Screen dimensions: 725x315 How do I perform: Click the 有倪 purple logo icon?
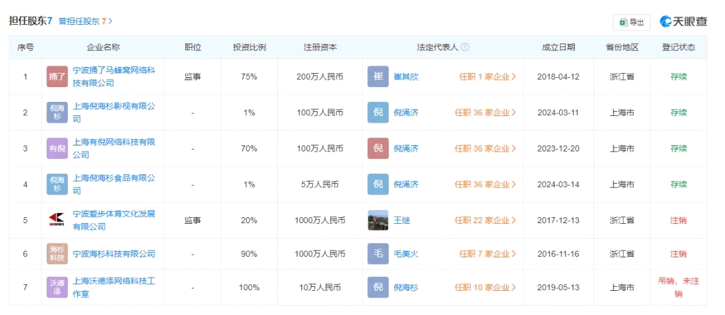57,149
